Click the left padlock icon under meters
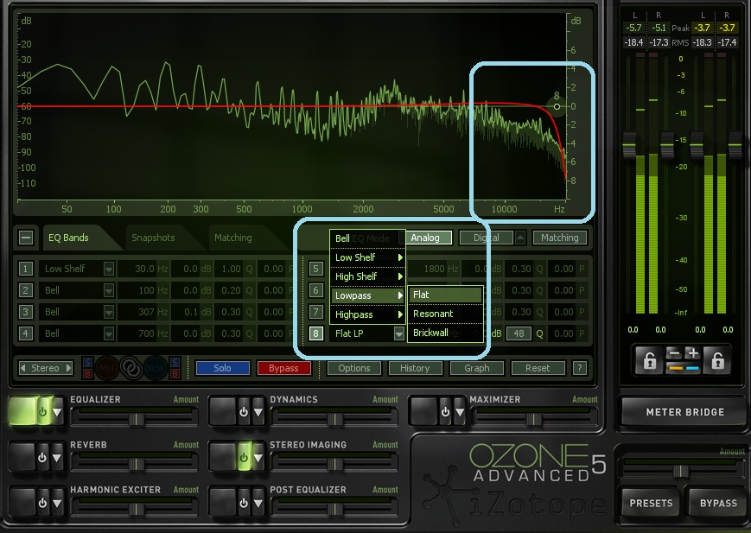The height and width of the screenshot is (533, 751). pos(650,360)
